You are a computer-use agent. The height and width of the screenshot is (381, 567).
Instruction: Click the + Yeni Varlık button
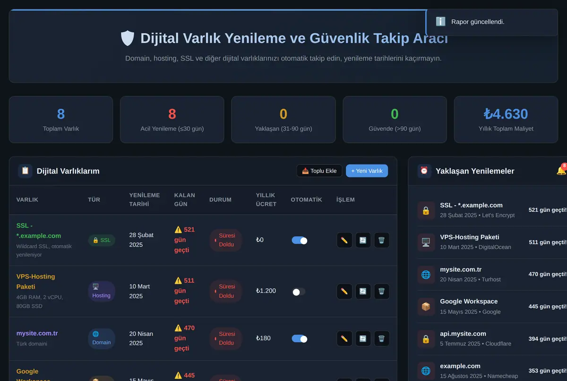point(367,171)
